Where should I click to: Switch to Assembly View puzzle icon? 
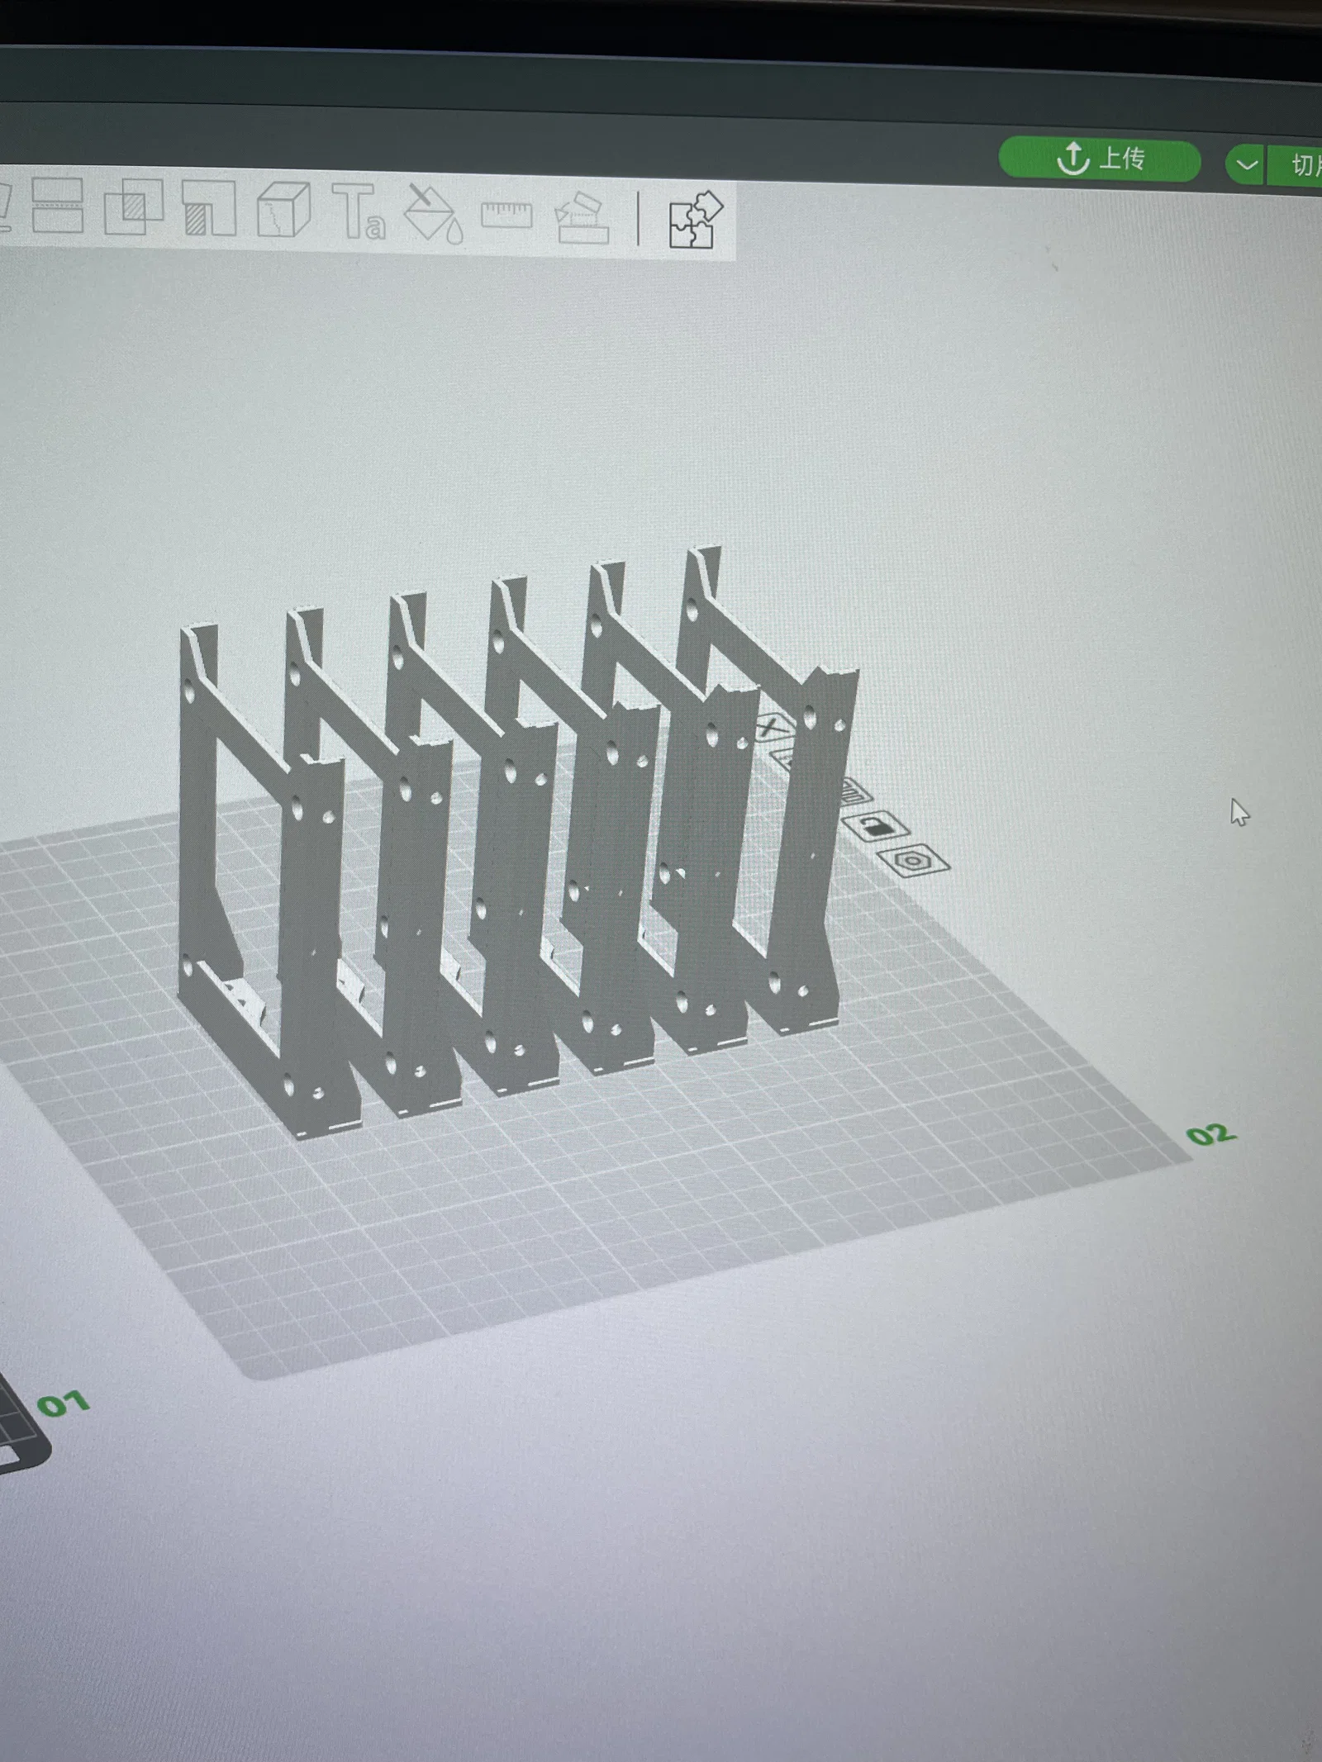(x=695, y=220)
